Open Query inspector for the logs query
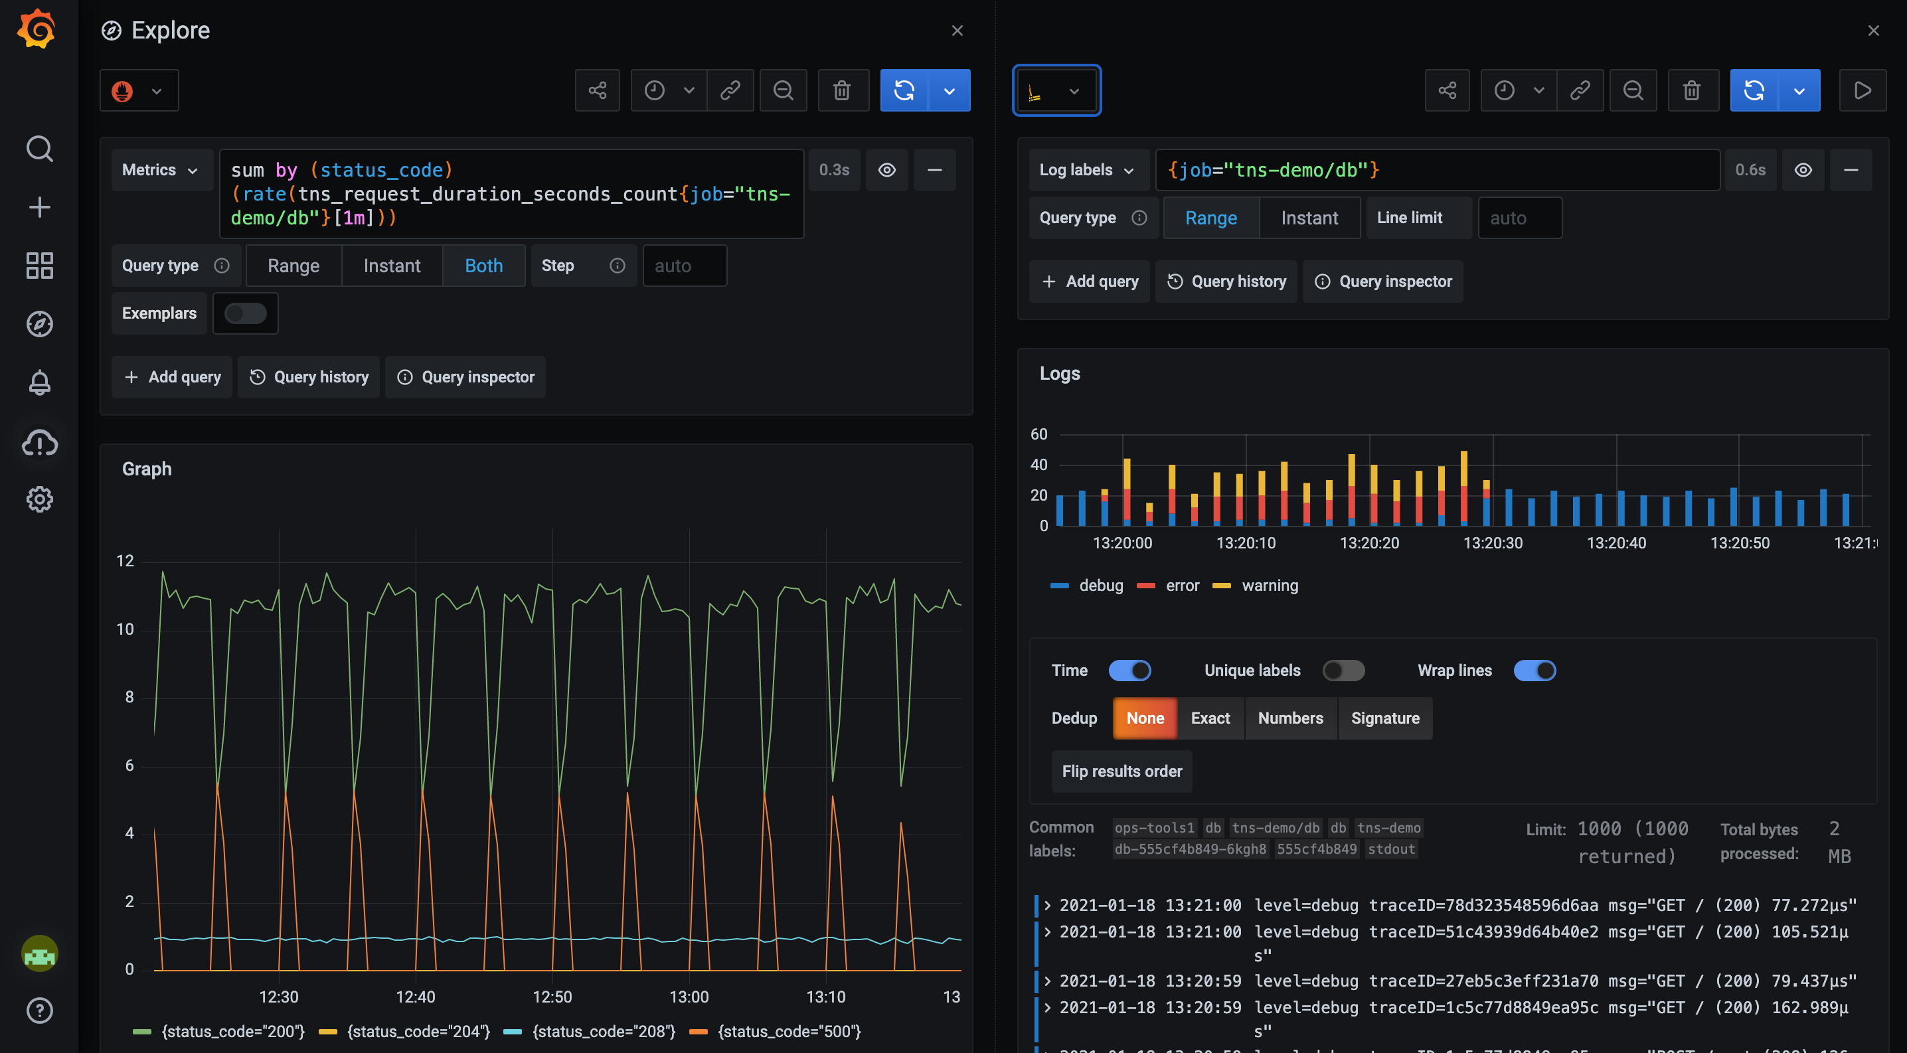This screenshot has height=1053, width=1907. tap(1383, 282)
